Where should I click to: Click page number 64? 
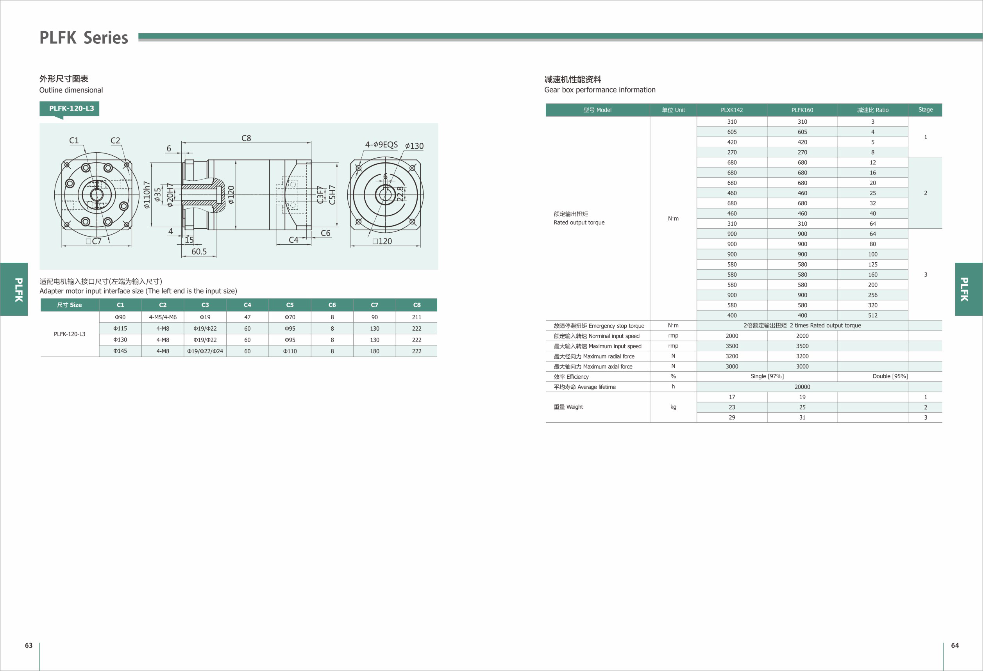954,645
